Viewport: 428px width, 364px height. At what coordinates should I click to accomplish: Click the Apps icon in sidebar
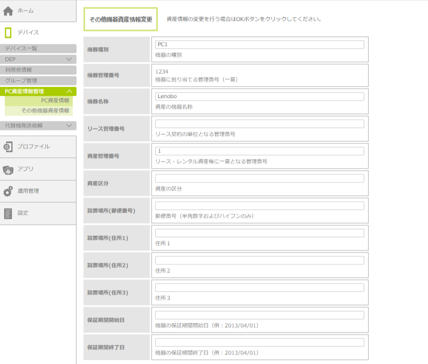8,169
